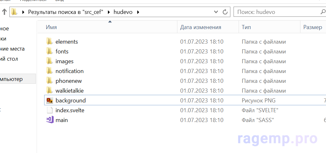Click the index.svelte file icon
Viewport: 326px width, 153px height.
click(x=49, y=110)
